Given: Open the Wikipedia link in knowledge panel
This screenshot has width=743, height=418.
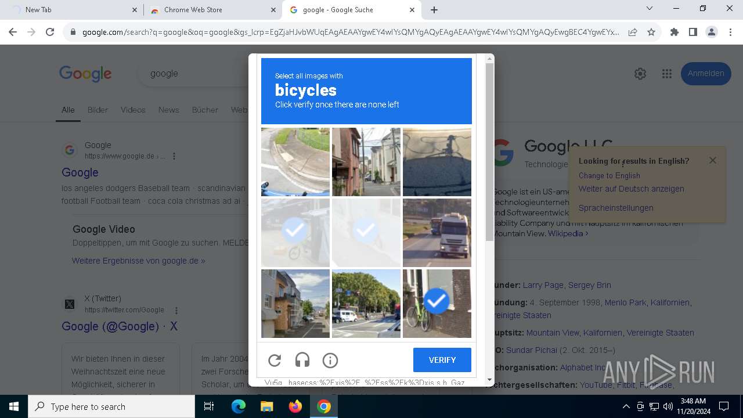Looking at the screenshot, I should [569, 233].
